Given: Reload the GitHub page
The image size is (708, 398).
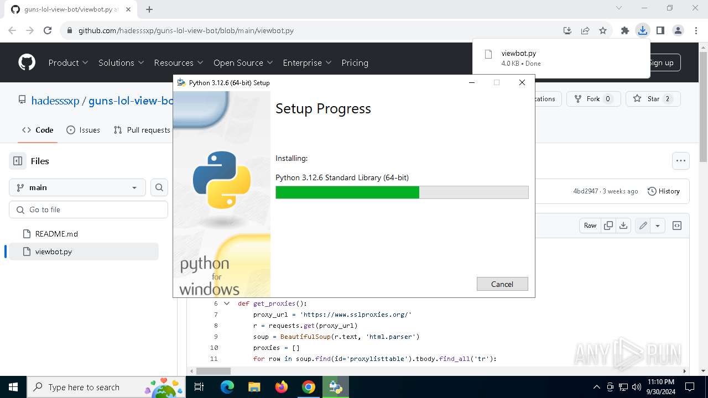Looking at the screenshot, I should coord(48,30).
